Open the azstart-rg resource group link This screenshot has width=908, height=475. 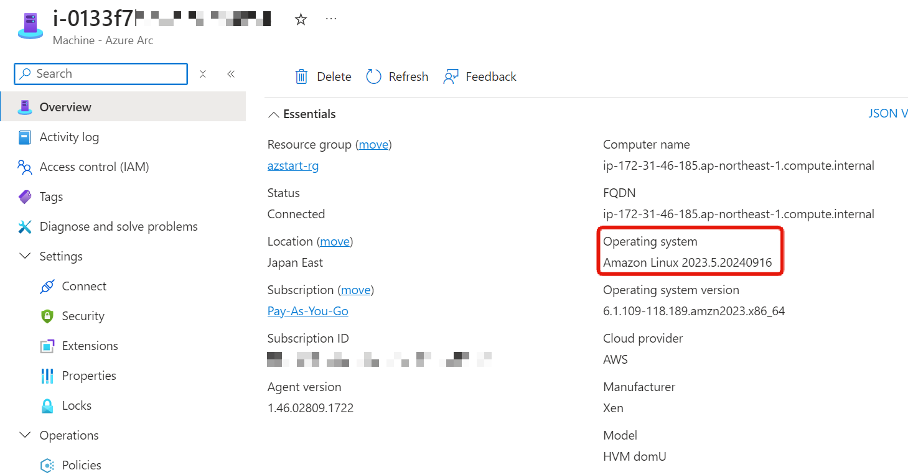tap(293, 166)
